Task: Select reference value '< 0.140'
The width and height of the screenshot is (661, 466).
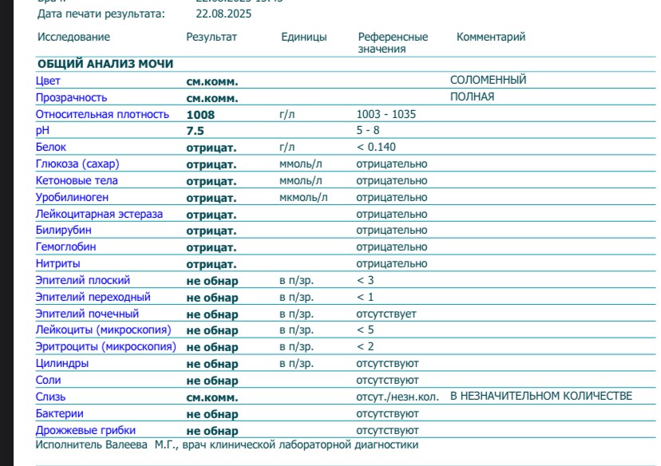Action: coord(376,147)
